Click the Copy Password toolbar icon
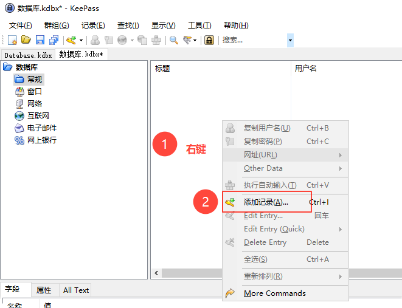Screen dimensions: 402x308 click(x=109, y=40)
